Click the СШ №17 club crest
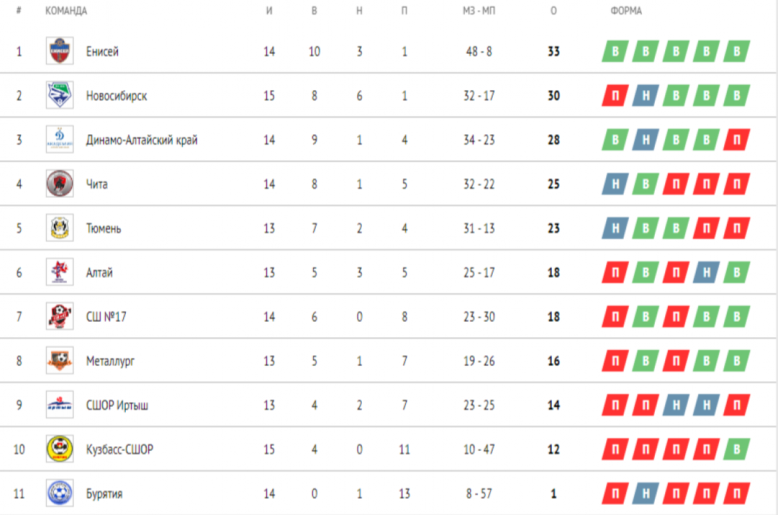 pos(60,317)
